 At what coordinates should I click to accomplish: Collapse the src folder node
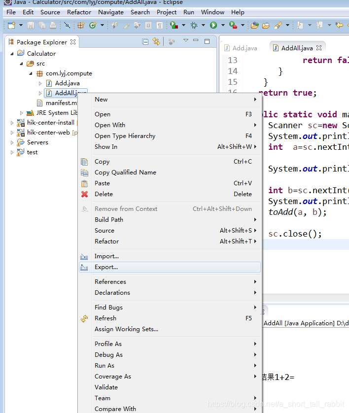pos(21,64)
